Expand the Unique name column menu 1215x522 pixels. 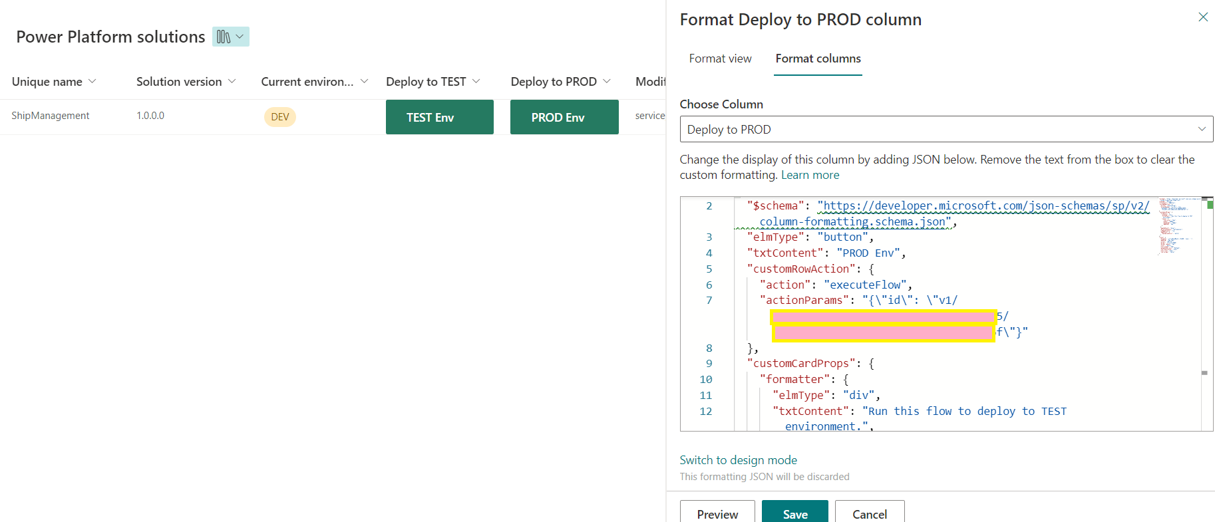click(92, 81)
